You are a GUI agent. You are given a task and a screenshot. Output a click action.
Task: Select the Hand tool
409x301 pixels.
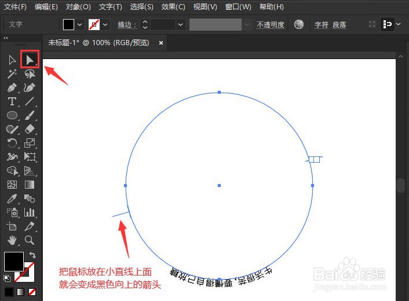pyautogui.click(x=12, y=240)
